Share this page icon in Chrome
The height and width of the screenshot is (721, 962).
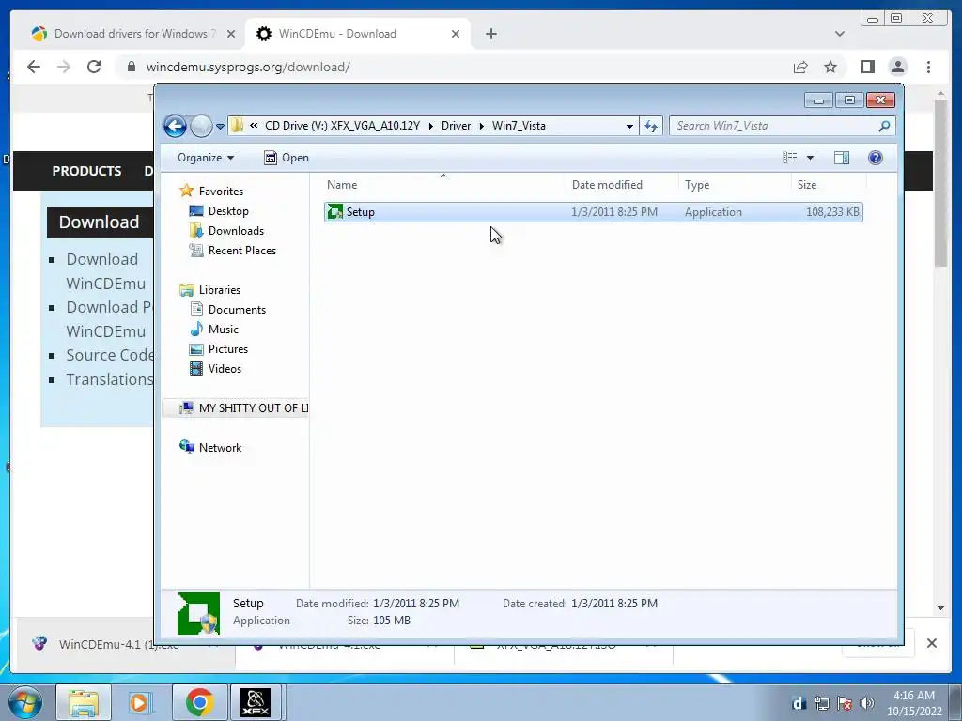tap(800, 67)
